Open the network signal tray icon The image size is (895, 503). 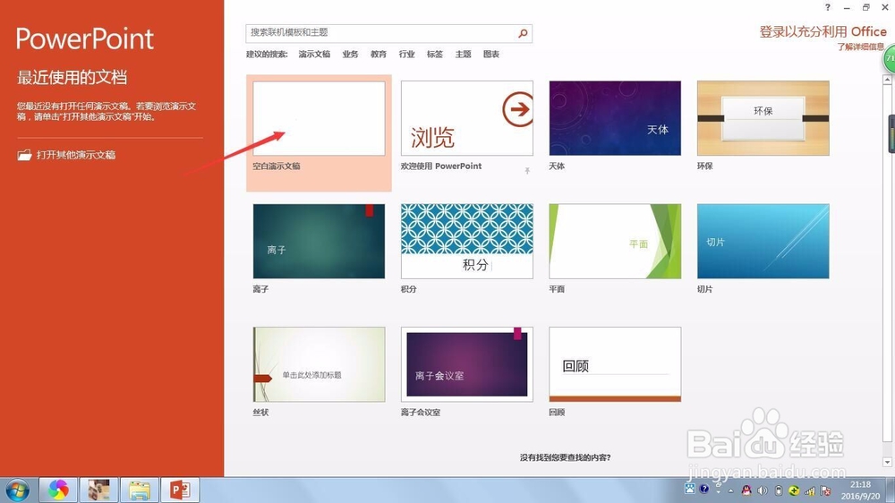[810, 491]
